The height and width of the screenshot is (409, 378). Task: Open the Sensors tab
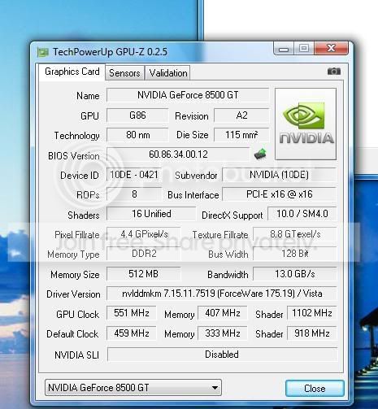coord(124,73)
